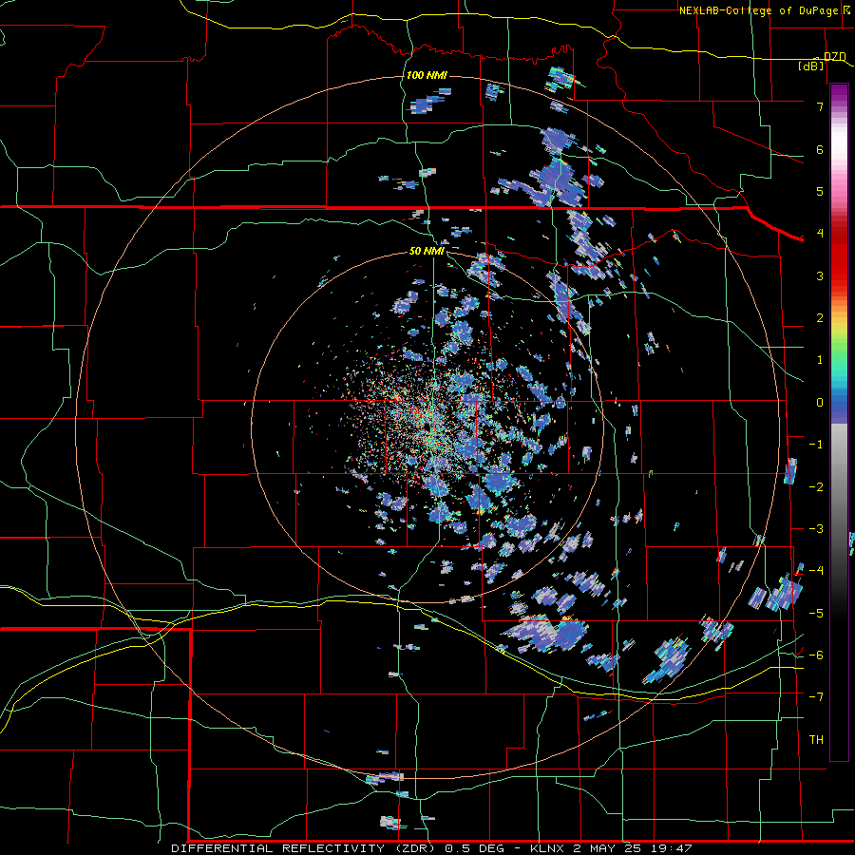Click the KLNX station identifier in the caption
Screen dimensions: 855x855
coord(548,848)
